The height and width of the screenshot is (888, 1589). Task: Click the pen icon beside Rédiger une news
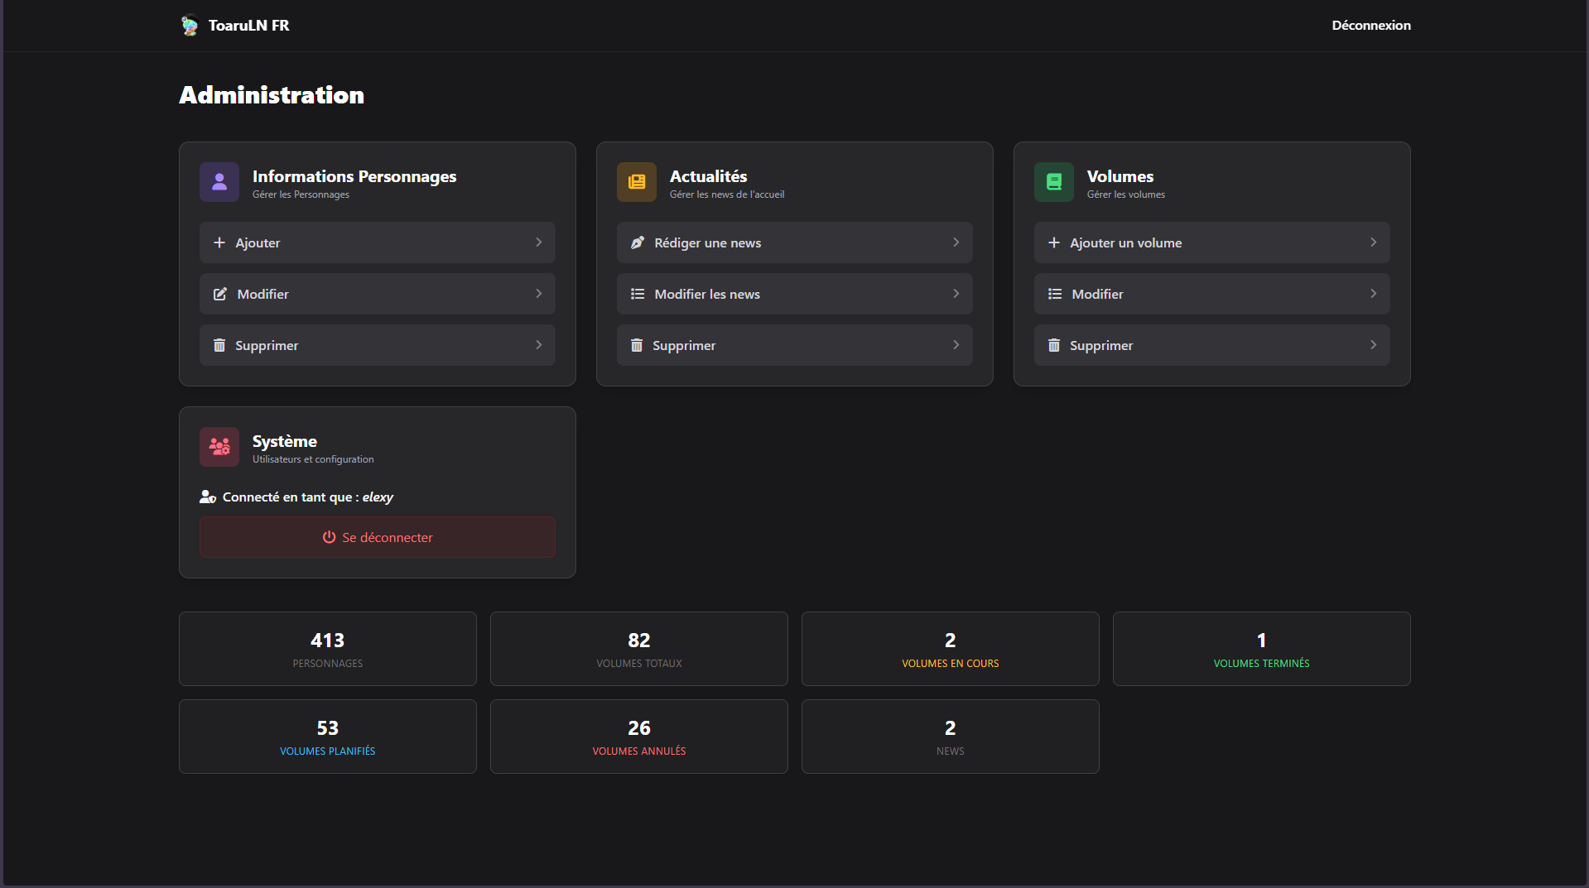pos(637,242)
